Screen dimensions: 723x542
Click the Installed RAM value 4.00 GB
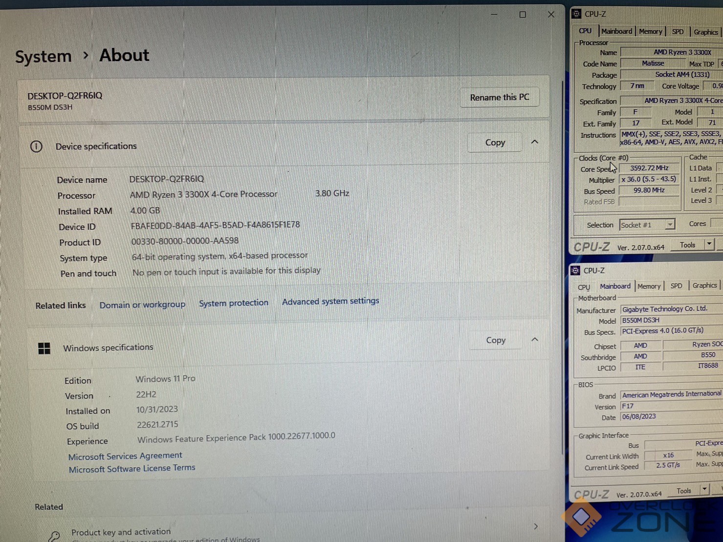(145, 211)
